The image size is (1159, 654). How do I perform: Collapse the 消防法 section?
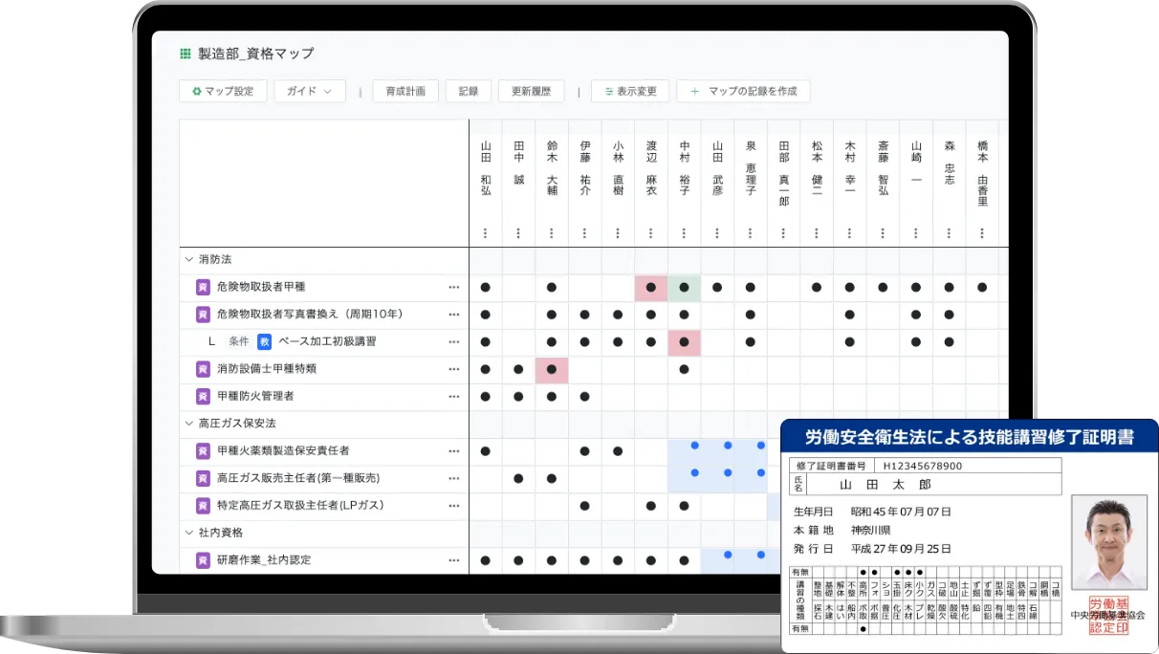[187, 259]
